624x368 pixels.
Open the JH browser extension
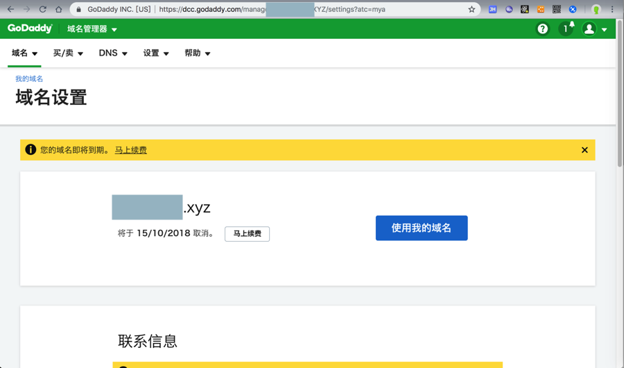click(x=493, y=9)
